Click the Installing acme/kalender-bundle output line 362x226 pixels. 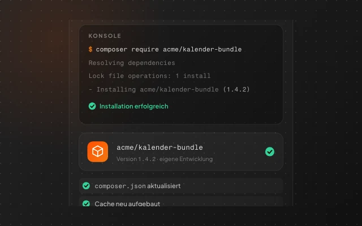pos(169,89)
